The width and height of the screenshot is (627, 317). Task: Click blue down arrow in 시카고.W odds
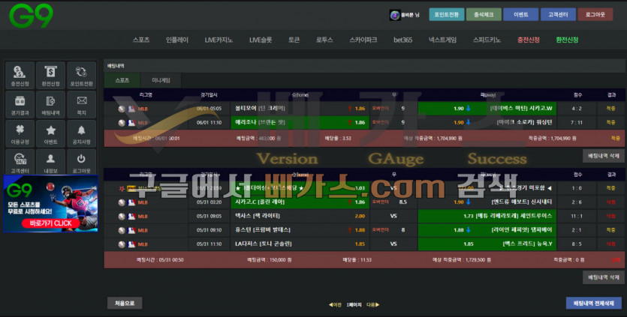pos(469,108)
